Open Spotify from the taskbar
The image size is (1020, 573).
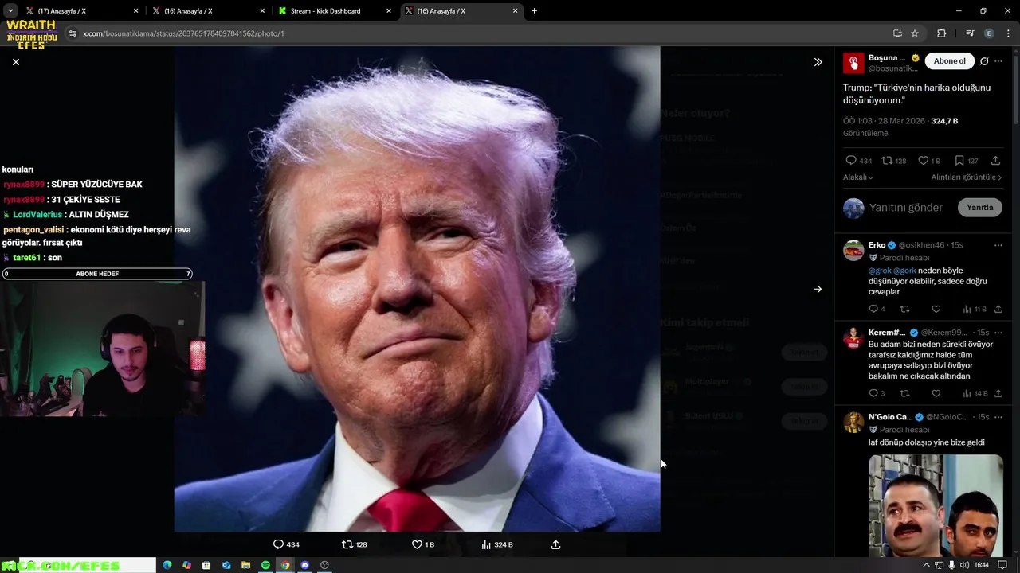(265, 565)
